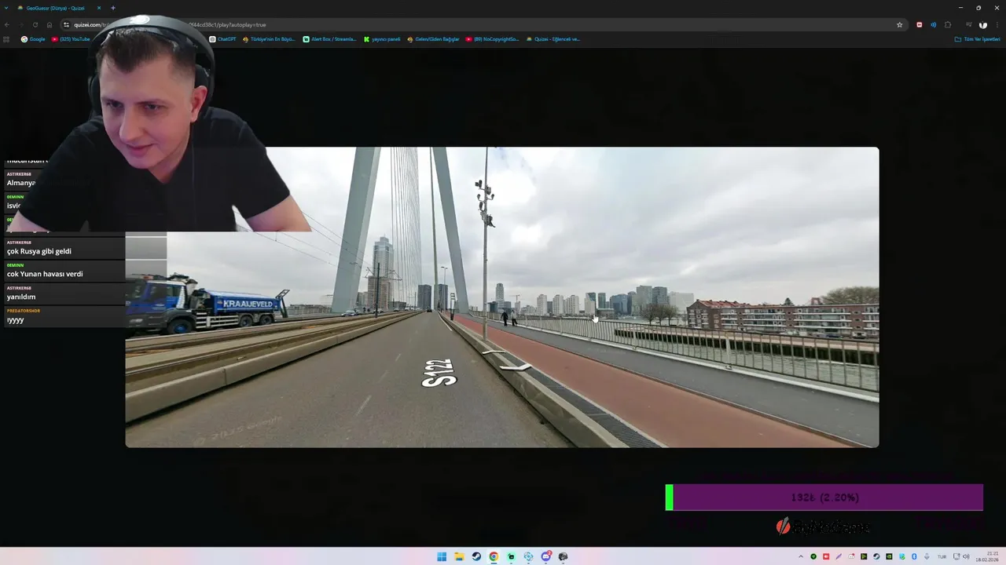Screen dimensions: 1006x565
Task: Go to browser home page
Action: pos(50,24)
